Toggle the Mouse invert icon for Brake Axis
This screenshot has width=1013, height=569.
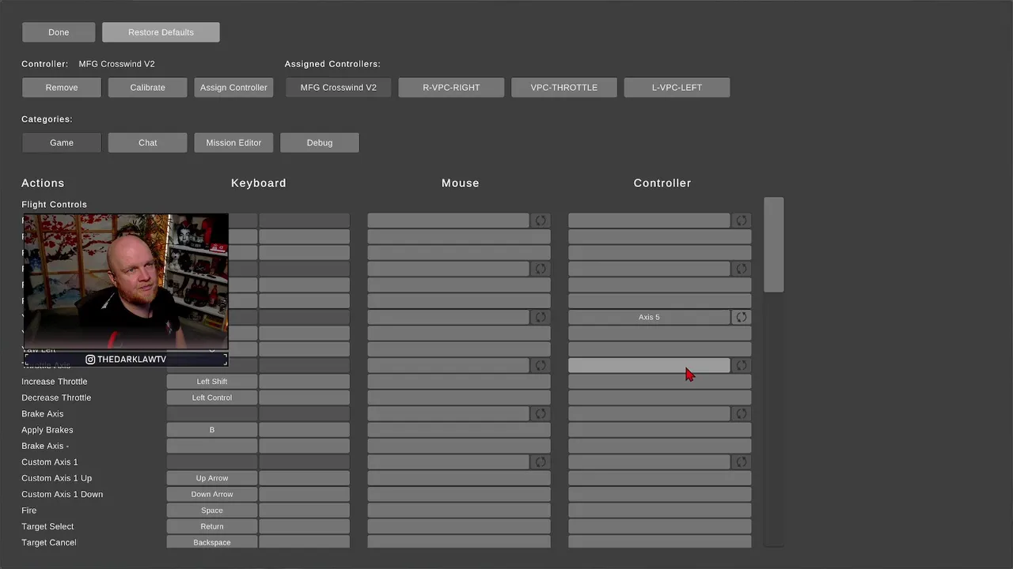click(541, 413)
